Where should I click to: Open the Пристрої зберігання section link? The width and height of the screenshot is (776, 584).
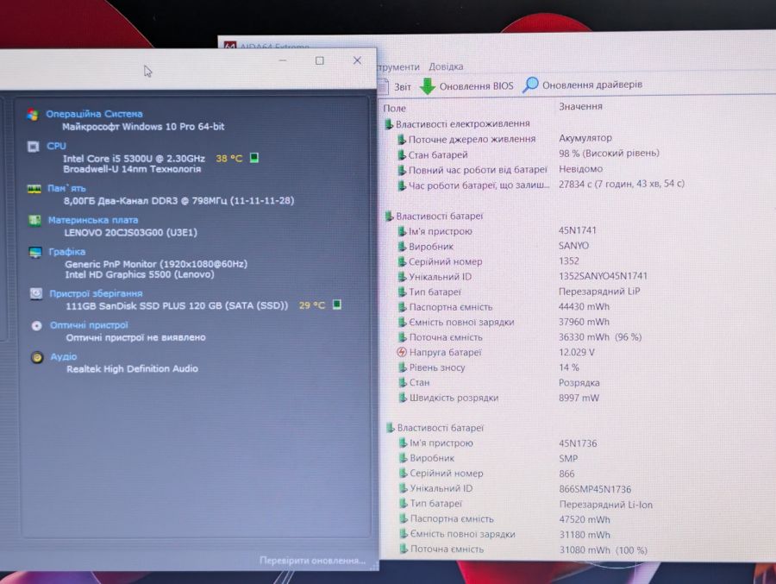(x=96, y=293)
